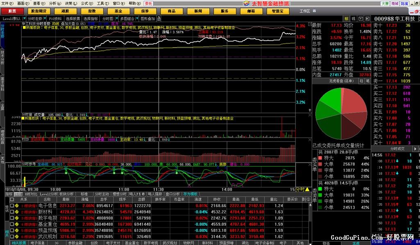Image resolution: width=420 pixels, height=245 pixels.
Task: Check the 基金重仓 row checkbox
Action: tap(12, 224)
